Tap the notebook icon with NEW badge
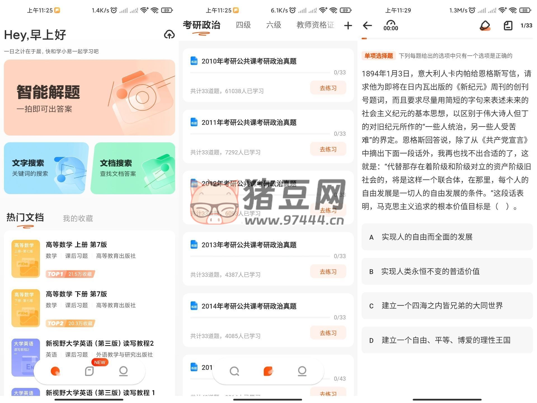This screenshot has width=537, height=403. [89, 371]
